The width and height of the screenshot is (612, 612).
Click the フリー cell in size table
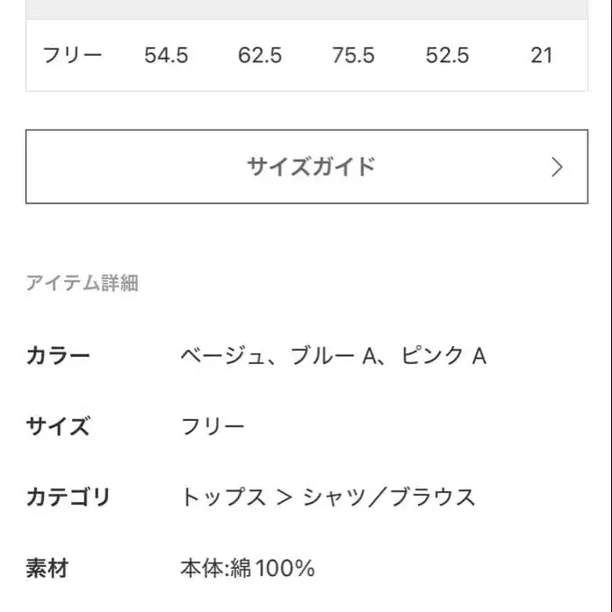tap(73, 55)
